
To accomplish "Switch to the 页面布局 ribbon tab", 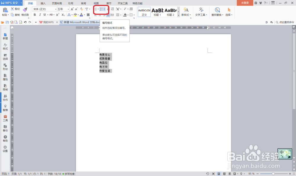I will click(x=57, y=3).
